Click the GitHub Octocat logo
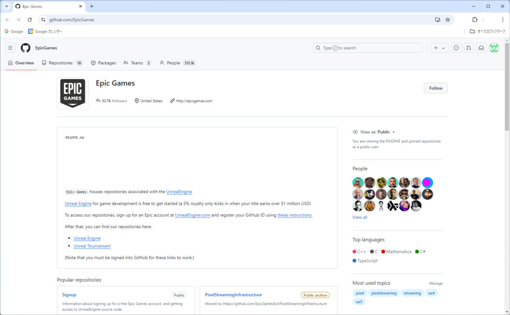This screenshot has width=510, height=315. click(25, 48)
